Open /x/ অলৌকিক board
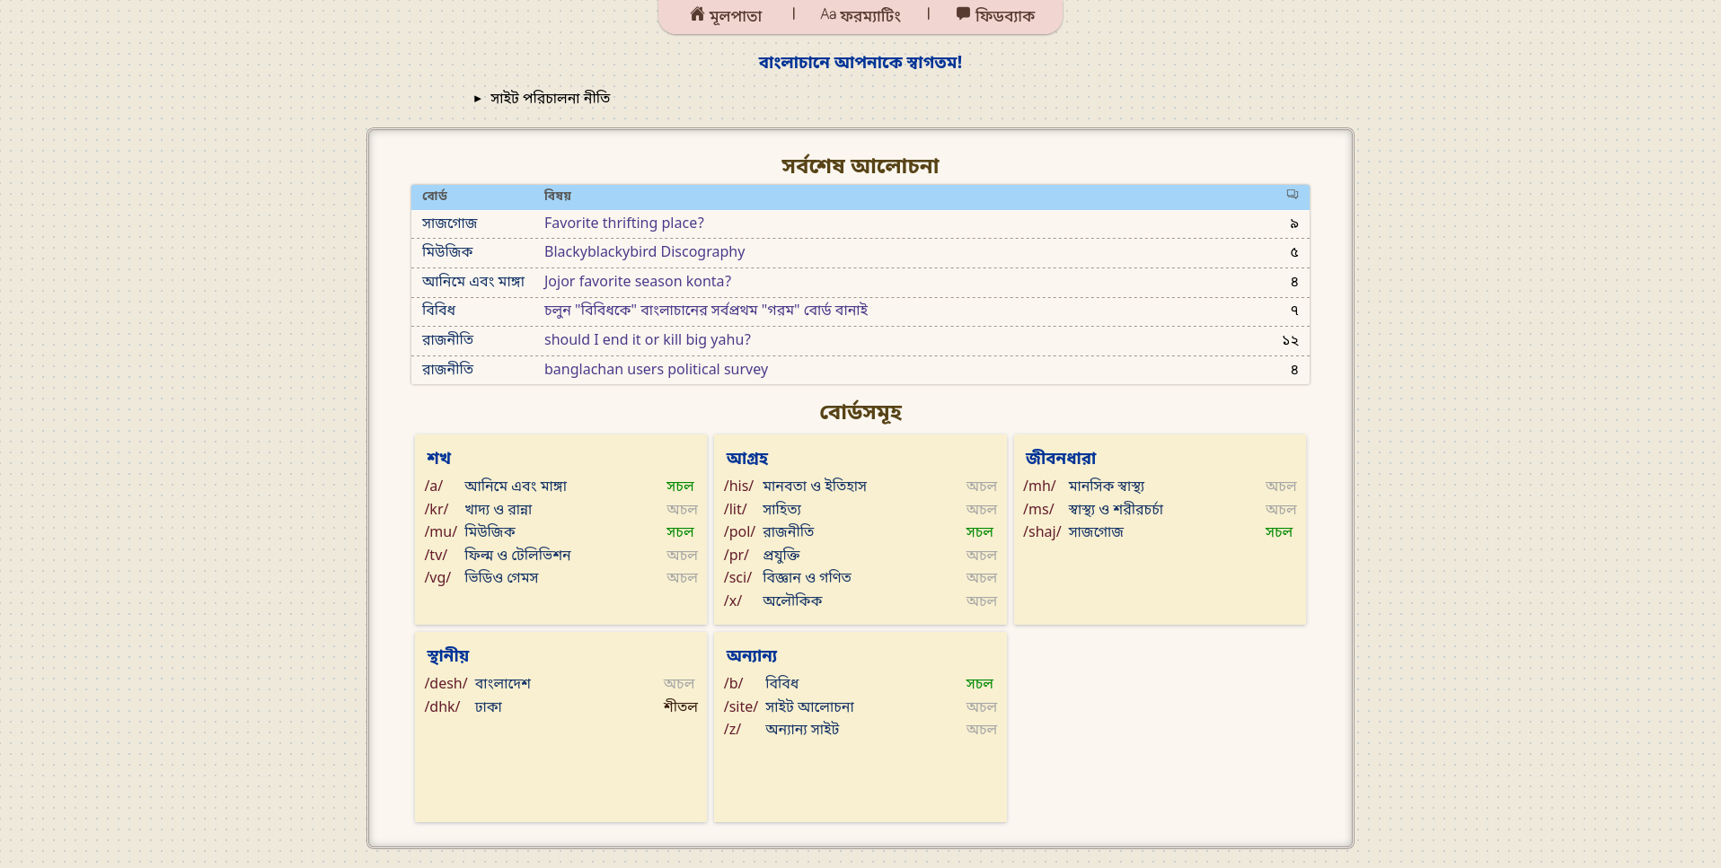Viewport: 1721px width, 868px height. tap(792, 601)
